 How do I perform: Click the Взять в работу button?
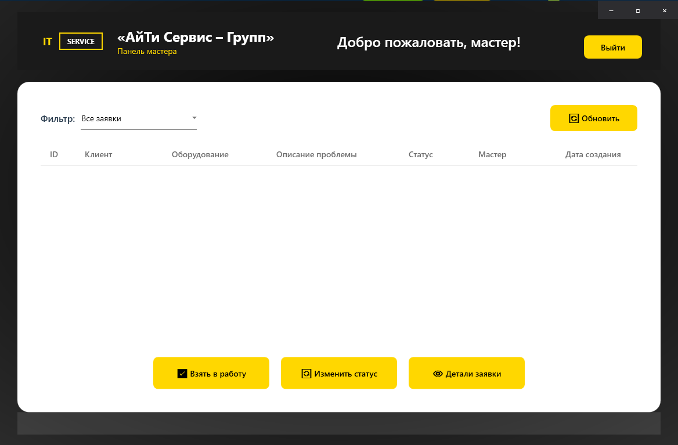(211, 373)
